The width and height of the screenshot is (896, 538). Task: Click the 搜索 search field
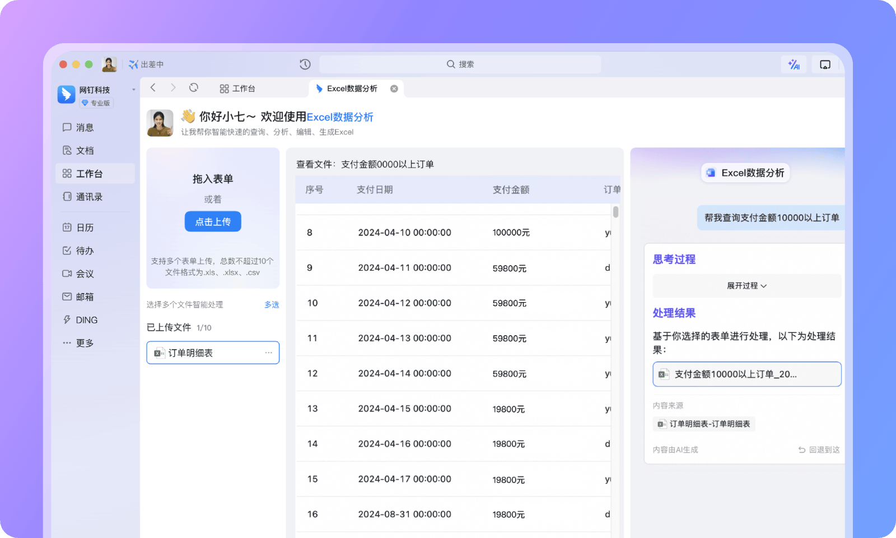point(460,64)
